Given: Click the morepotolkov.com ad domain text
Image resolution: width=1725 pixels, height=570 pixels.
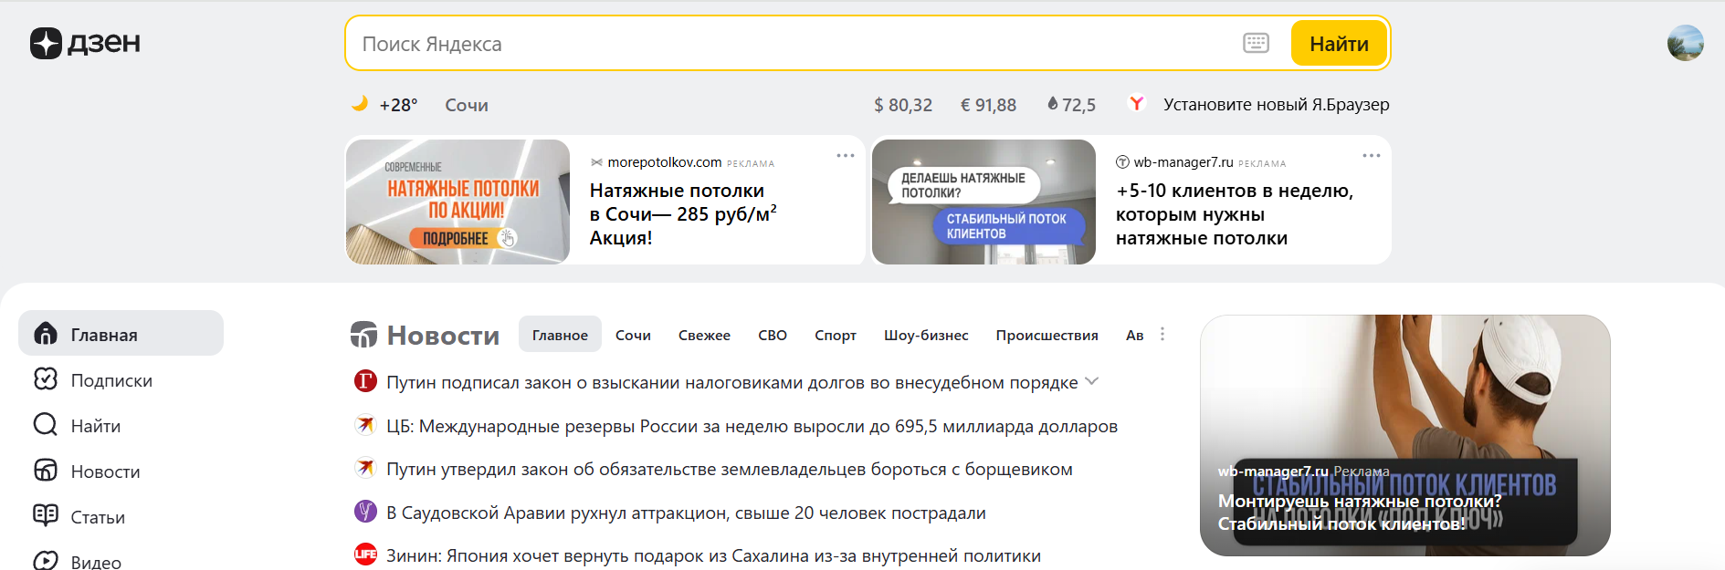Looking at the screenshot, I should coord(665,162).
